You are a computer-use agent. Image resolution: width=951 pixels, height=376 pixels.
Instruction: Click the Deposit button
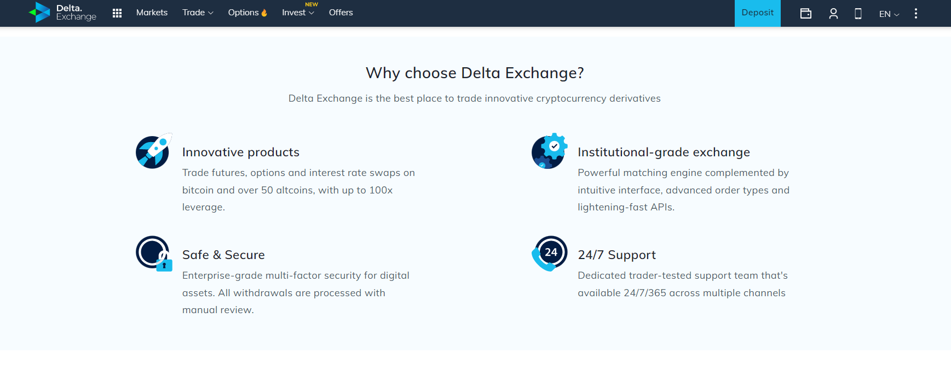pyautogui.click(x=758, y=13)
